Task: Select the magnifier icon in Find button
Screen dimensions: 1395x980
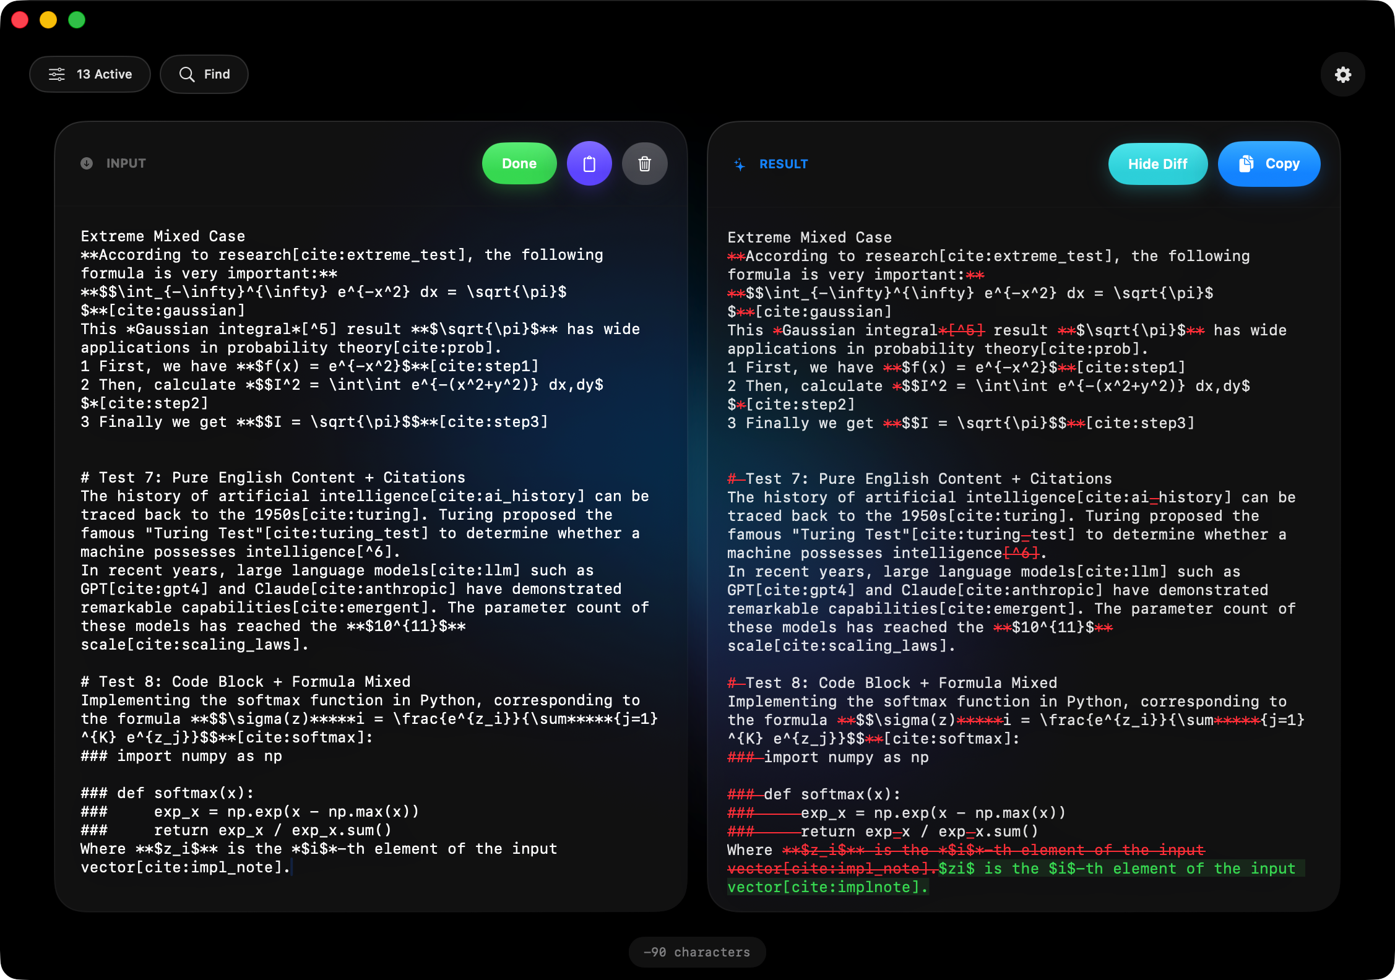Action: tap(188, 74)
